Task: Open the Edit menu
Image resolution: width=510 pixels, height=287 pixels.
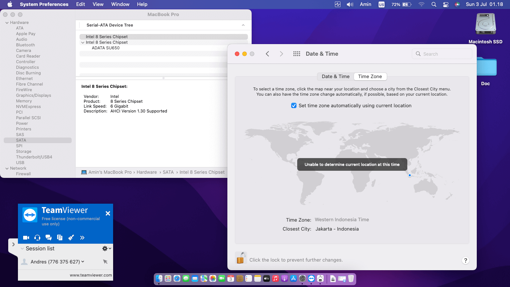Action: (81, 4)
